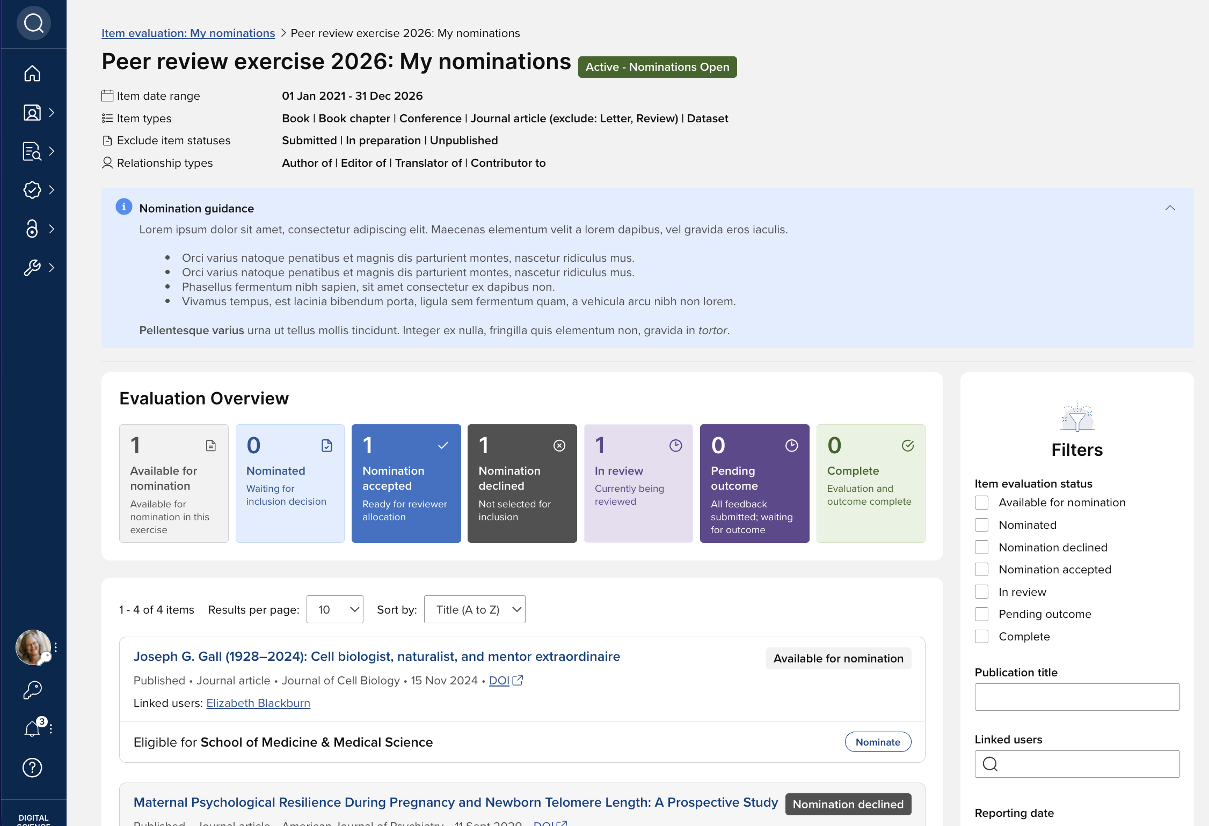
Task: Check the Available for nomination filter
Action: [x=981, y=503]
